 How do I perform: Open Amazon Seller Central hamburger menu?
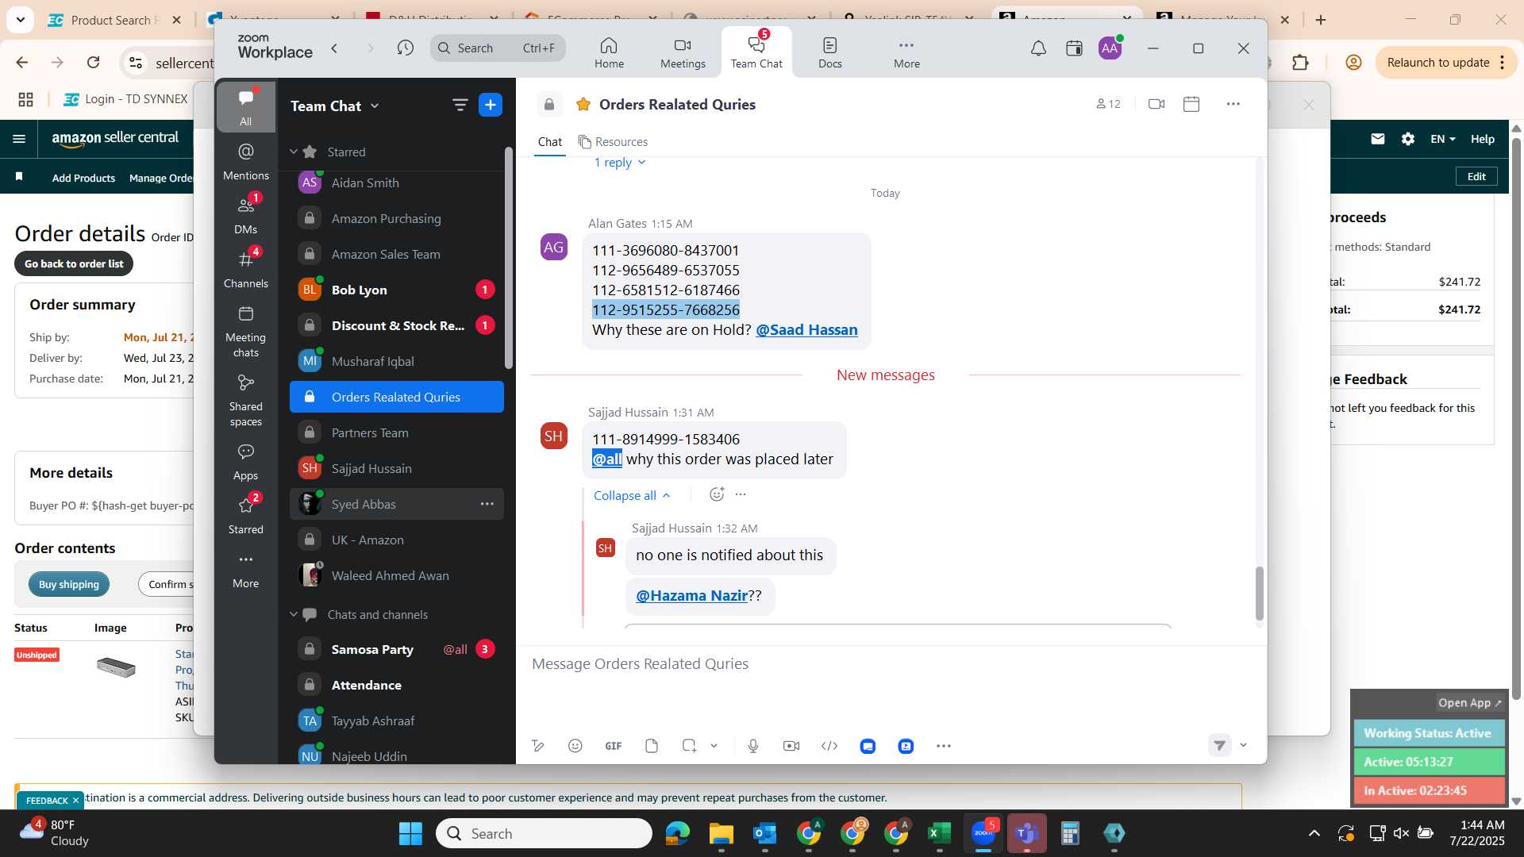point(19,139)
